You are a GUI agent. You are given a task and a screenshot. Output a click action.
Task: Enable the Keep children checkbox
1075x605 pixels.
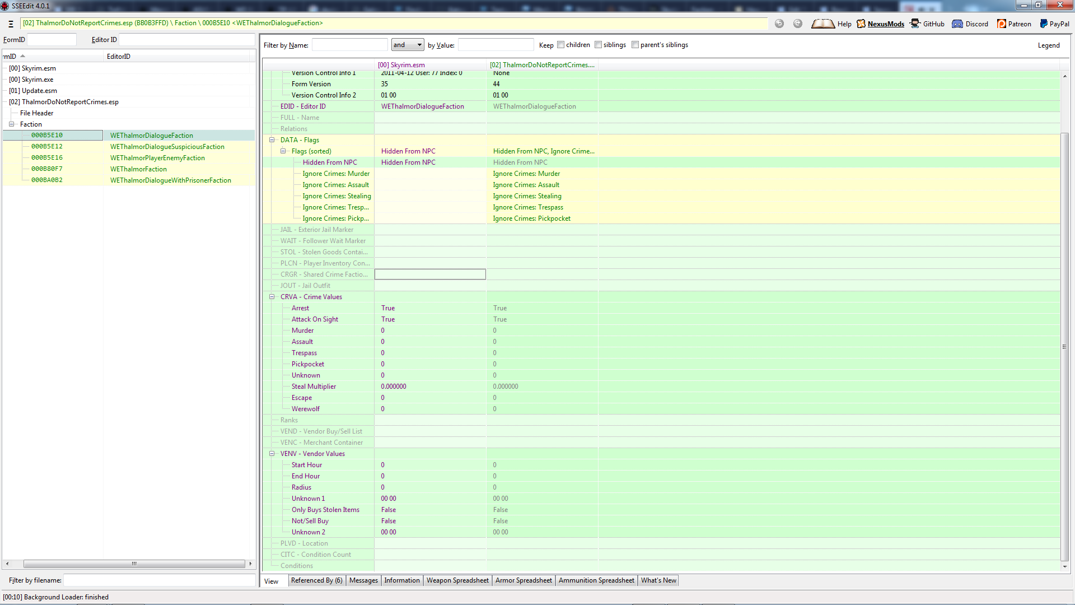pyautogui.click(x=561, y=45)
